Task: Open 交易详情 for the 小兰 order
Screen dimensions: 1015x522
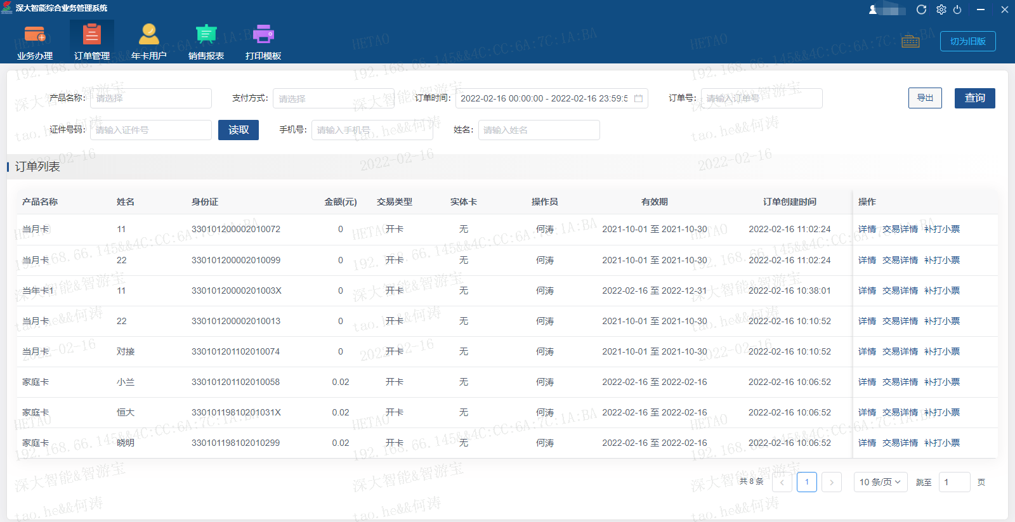Action: coord(900,382)
